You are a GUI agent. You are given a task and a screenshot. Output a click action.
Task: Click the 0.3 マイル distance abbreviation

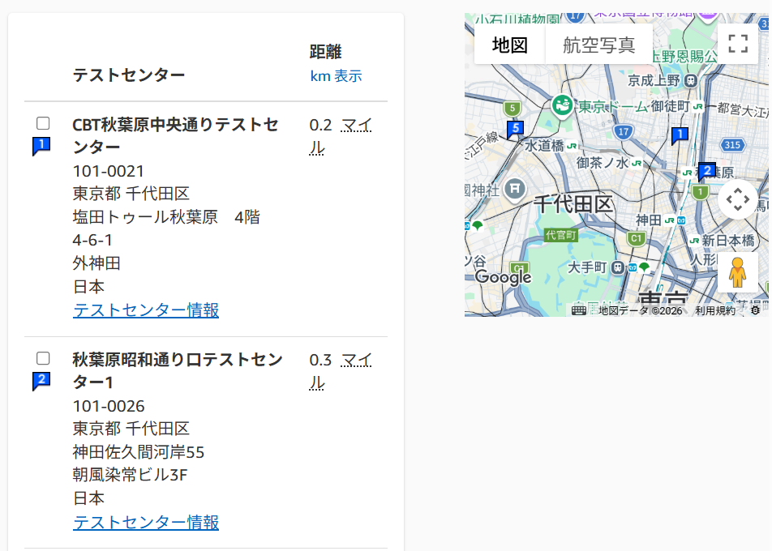coord(341,371)
